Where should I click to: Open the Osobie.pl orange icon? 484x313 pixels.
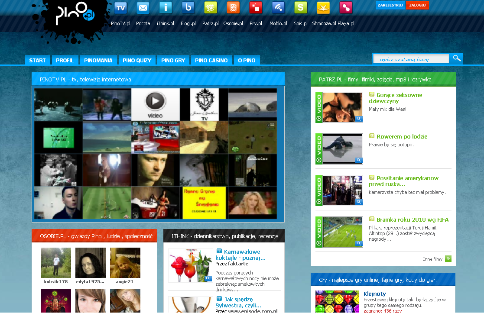tap(234, 8)
